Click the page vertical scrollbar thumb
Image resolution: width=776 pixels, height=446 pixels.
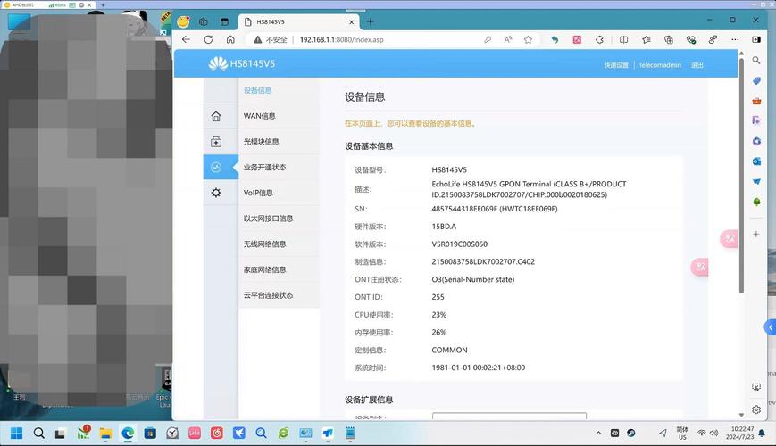tap(741, 176)
